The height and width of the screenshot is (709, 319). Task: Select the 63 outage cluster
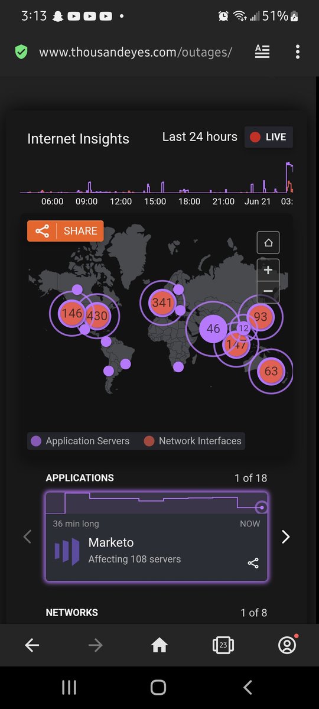tap(271, 372)
